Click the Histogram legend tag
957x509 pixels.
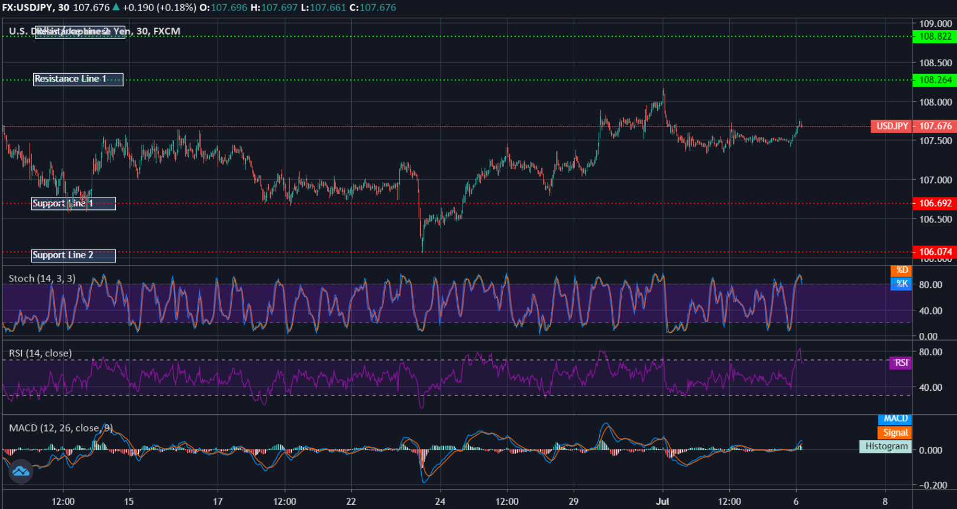click(x=886, y=446)
